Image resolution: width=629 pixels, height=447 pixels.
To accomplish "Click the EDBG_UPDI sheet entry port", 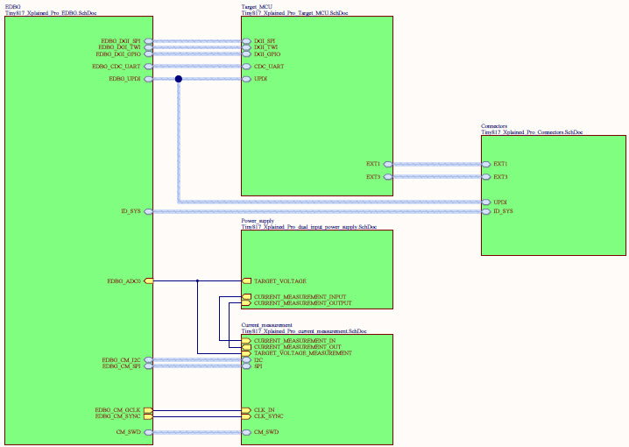I will [148, 79].
